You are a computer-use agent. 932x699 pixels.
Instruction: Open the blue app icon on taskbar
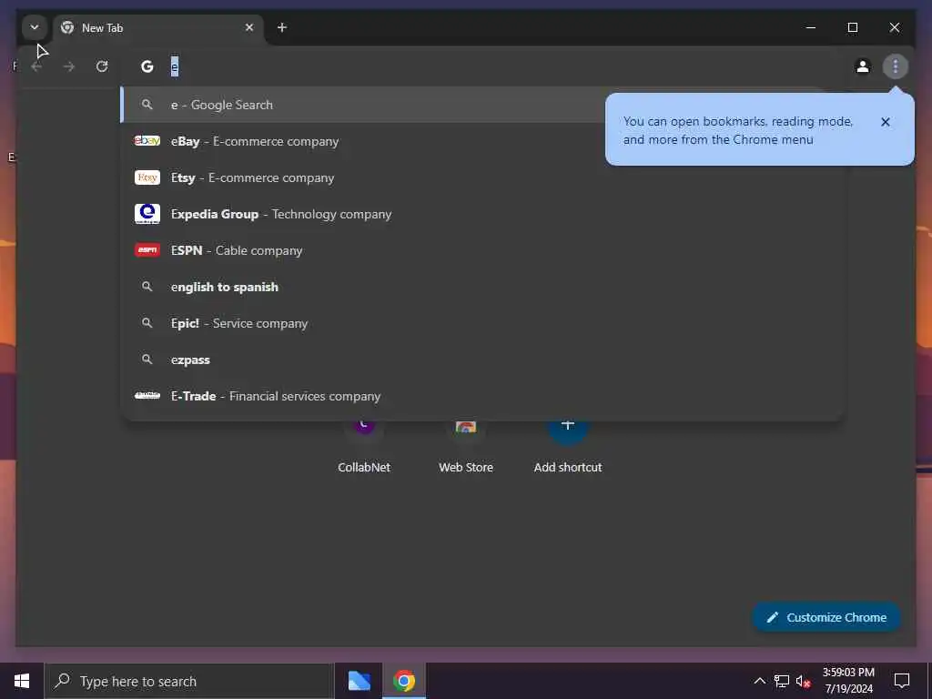pos(359,681)
